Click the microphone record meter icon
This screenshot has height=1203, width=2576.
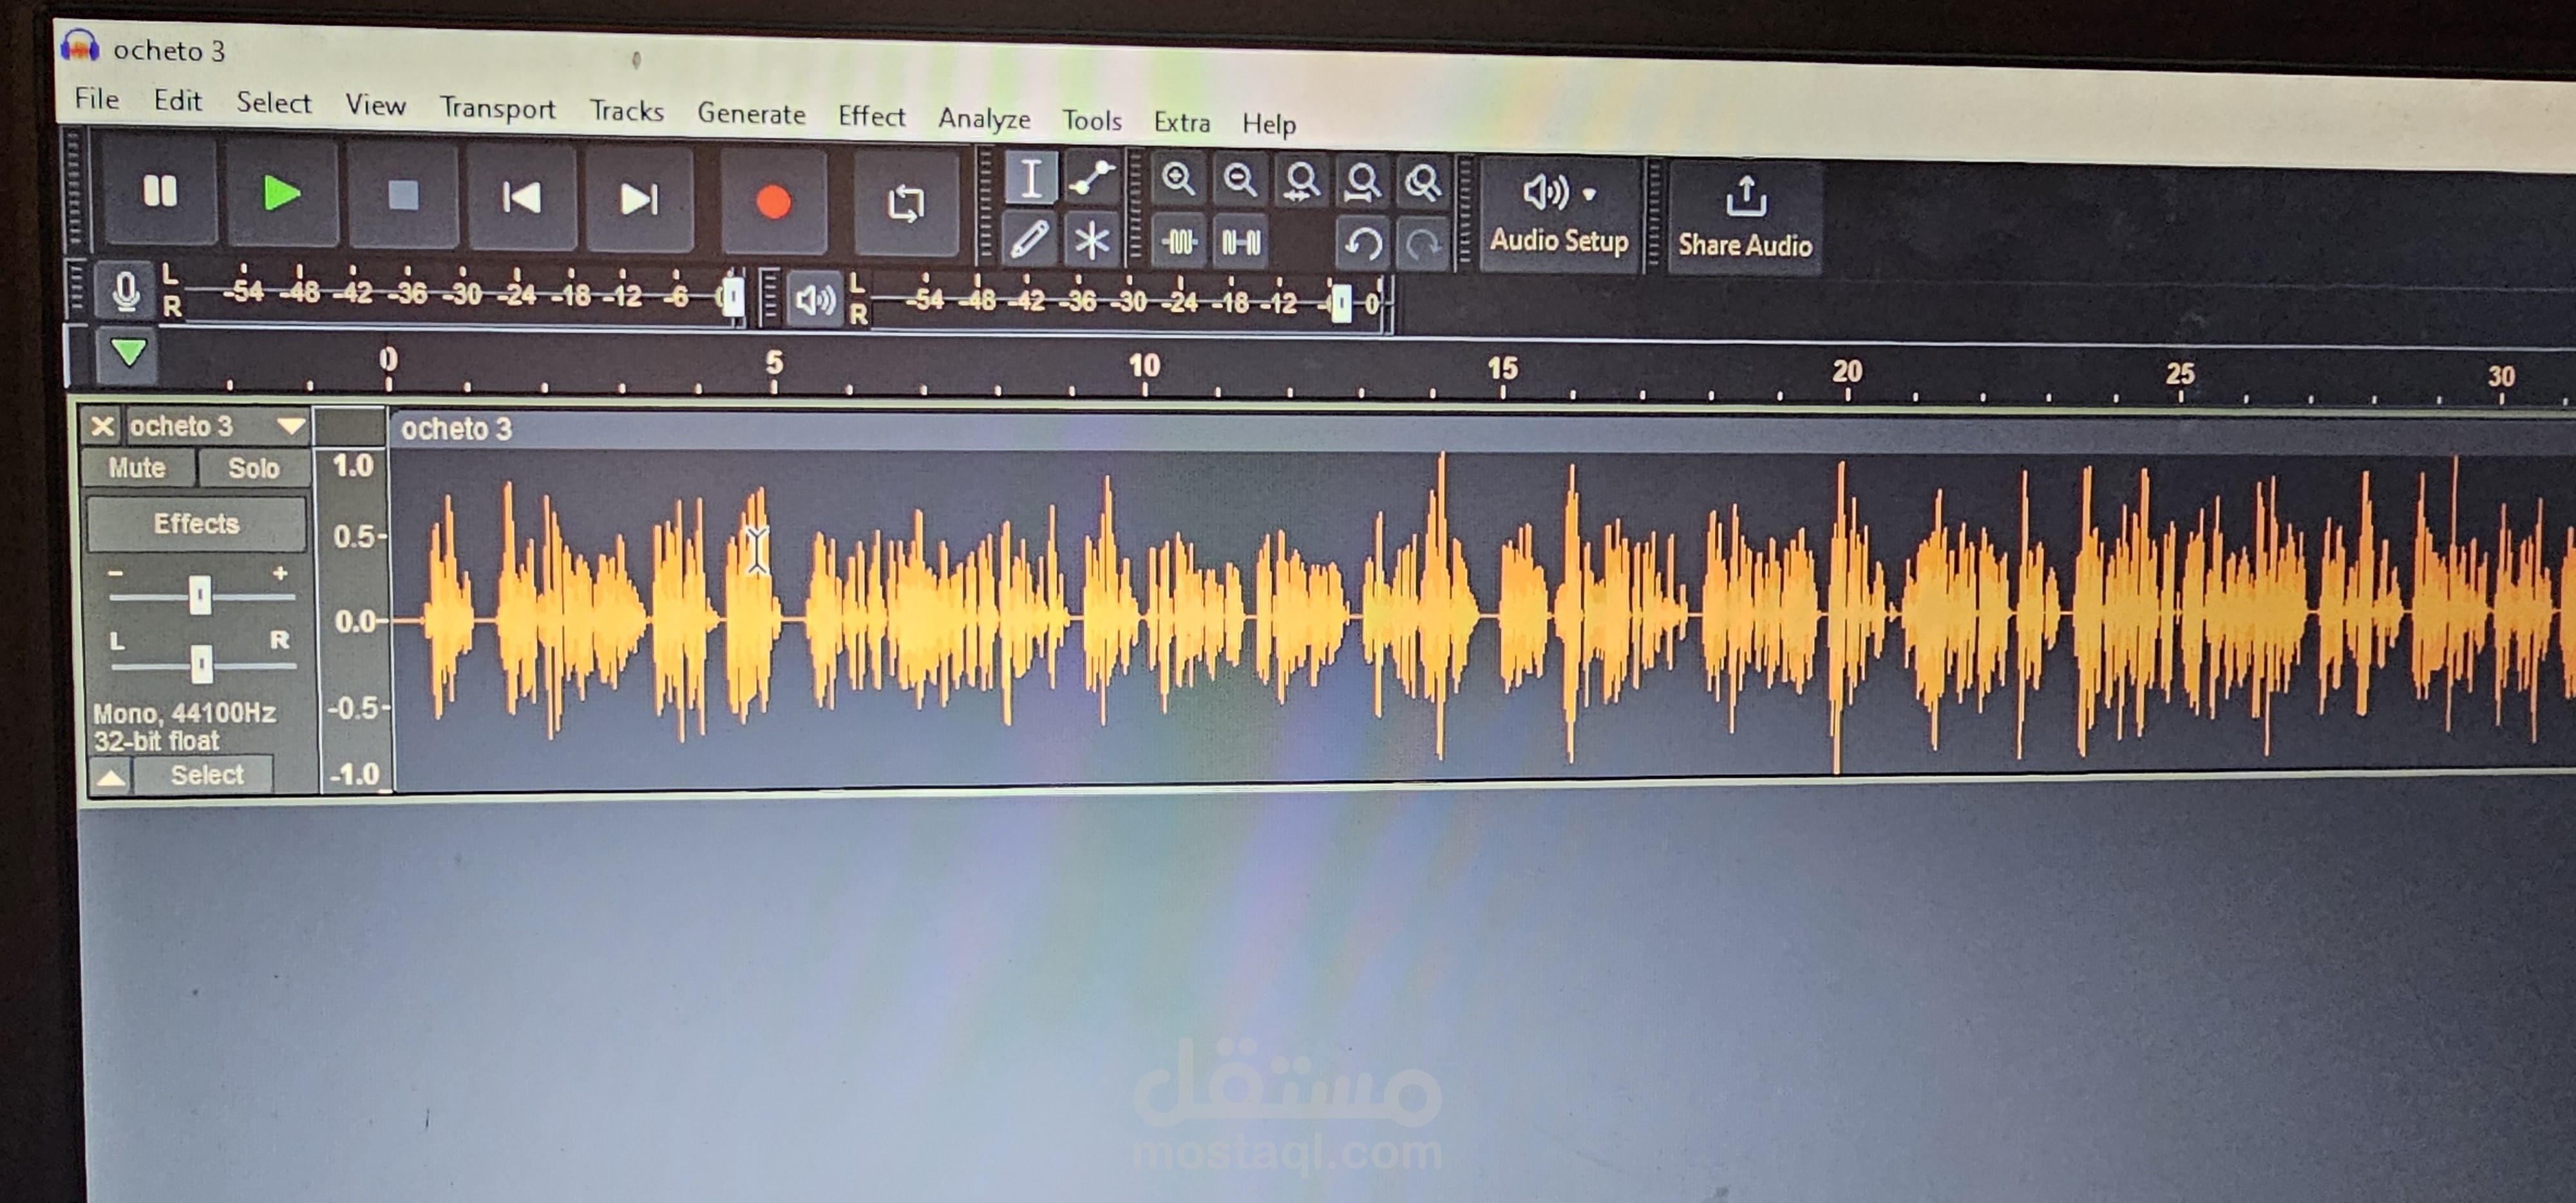point(125,291)
